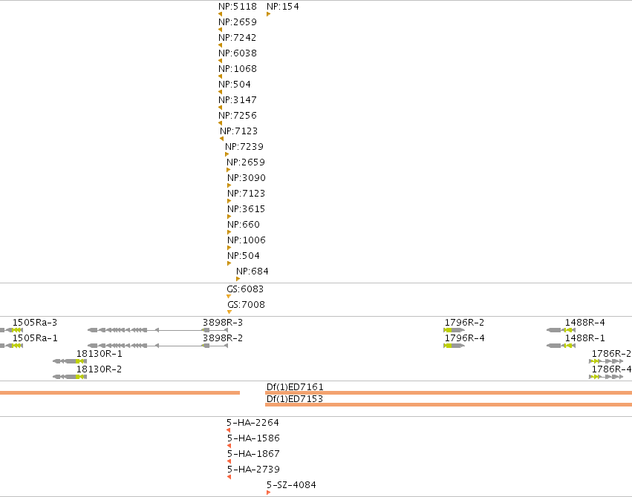
Task: Click the 3898R-3 transcript model
Action: (x=158, y=330)
